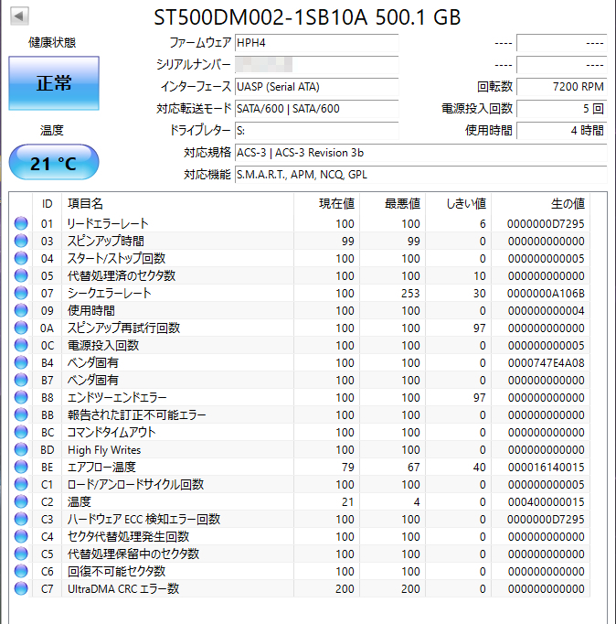
Task: Select the リードエラーレート attribute name
Action: (x=108, y=223)
